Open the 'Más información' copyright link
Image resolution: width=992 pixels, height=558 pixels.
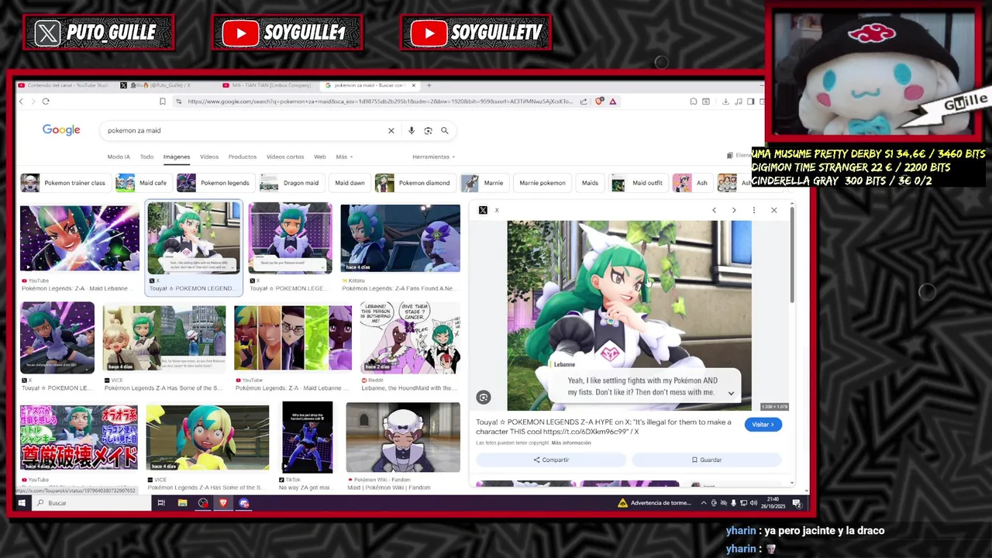coord(571,443)
